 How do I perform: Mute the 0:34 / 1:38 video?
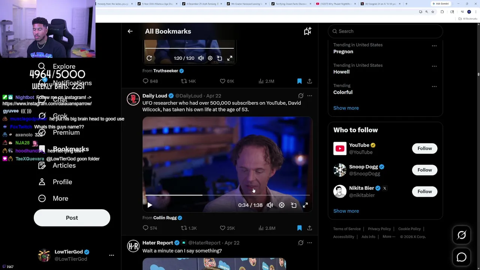point(270,205)
